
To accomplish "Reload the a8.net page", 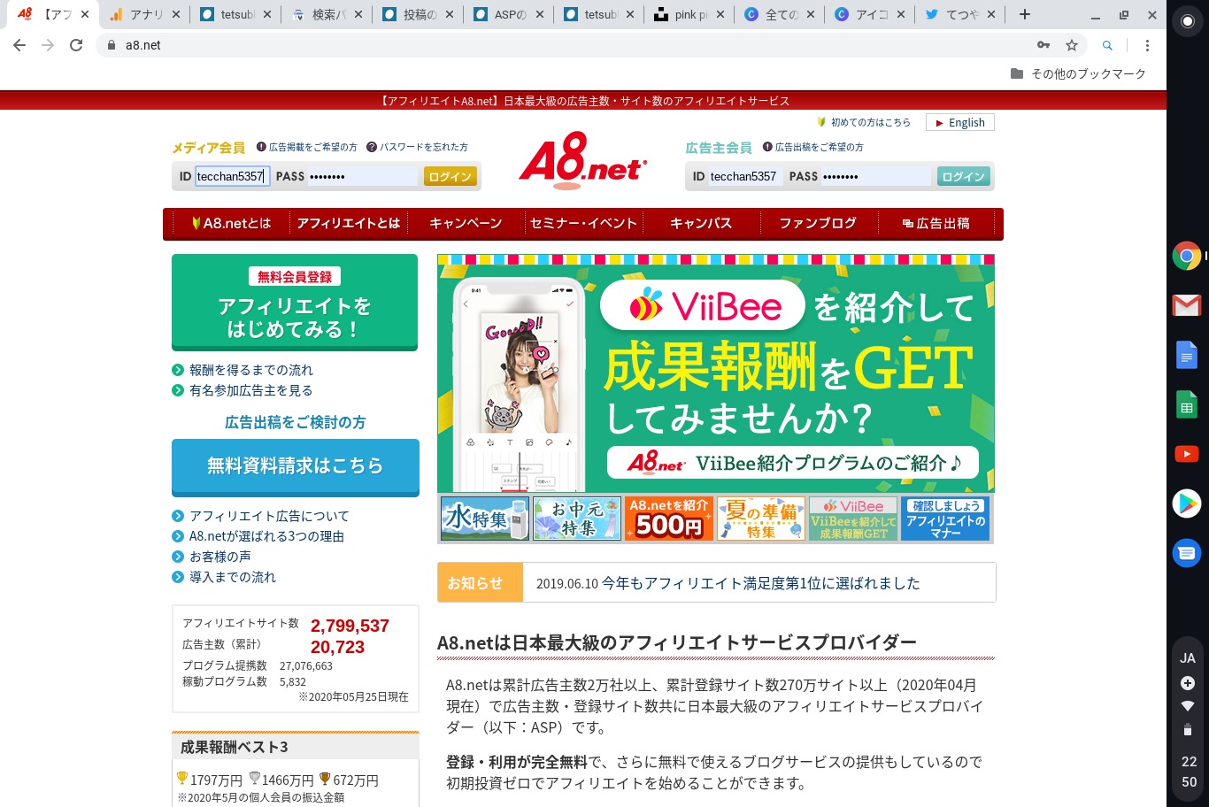I will pos(76,45).
